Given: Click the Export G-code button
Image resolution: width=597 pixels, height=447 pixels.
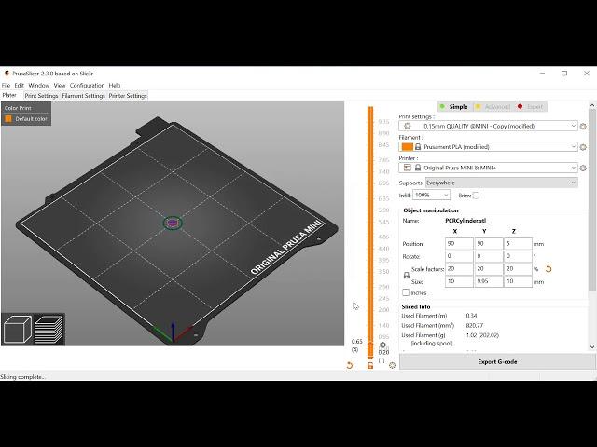Looking at the screenshot, I should [x=497, y=362].
